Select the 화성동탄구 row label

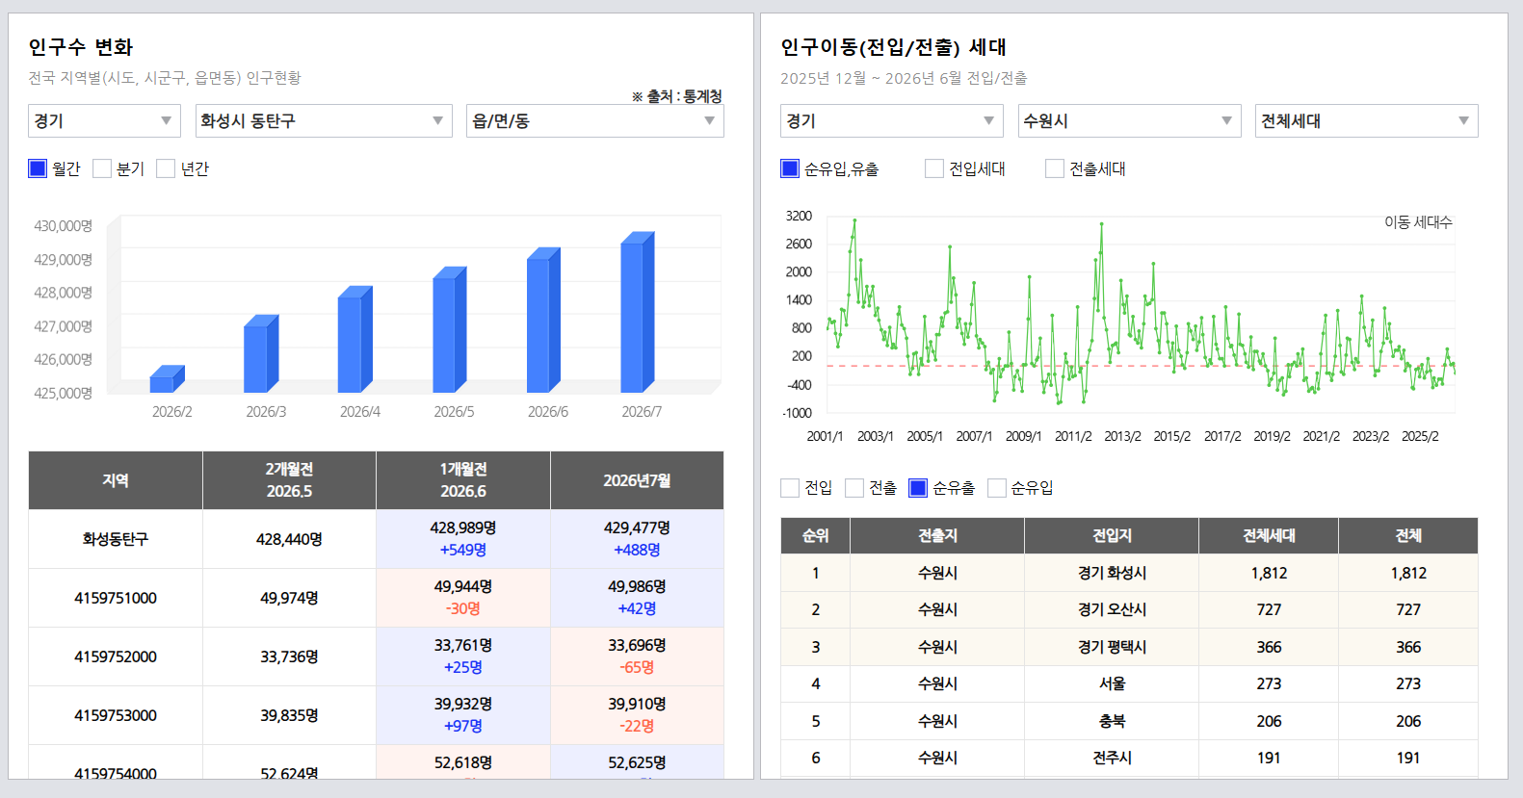[x=116, y=539]
